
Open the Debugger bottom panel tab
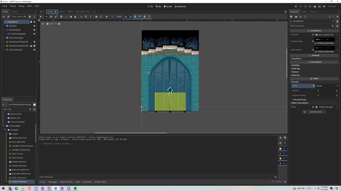pyautogui.click(x=53, y=182)
